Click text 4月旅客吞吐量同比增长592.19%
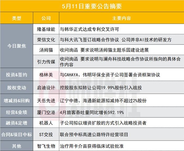Image resolution: width=184 pixels, height=151 pixels. click(92, 112)
